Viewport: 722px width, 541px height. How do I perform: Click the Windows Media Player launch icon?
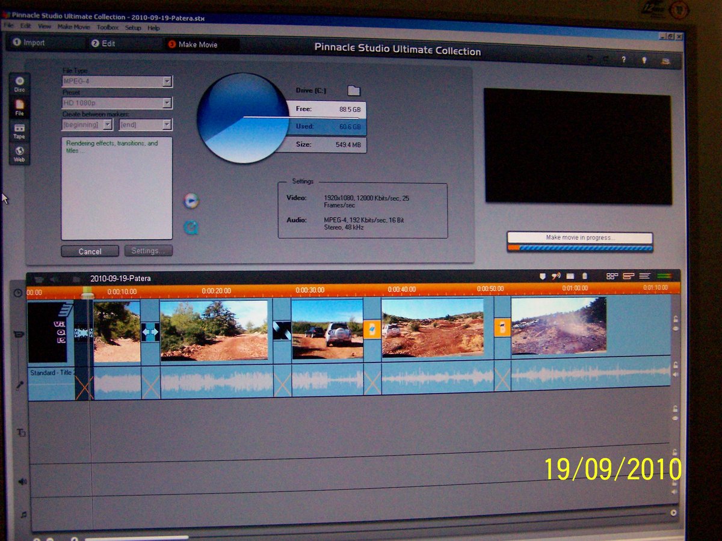pos(191,201)
